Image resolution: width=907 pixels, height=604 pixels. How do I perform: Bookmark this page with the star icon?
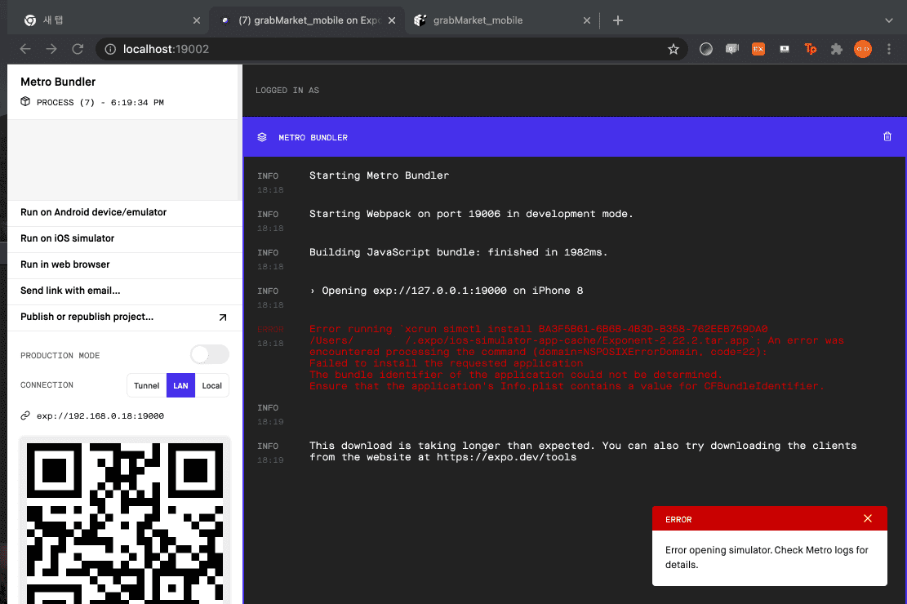(x=674, y=49)
